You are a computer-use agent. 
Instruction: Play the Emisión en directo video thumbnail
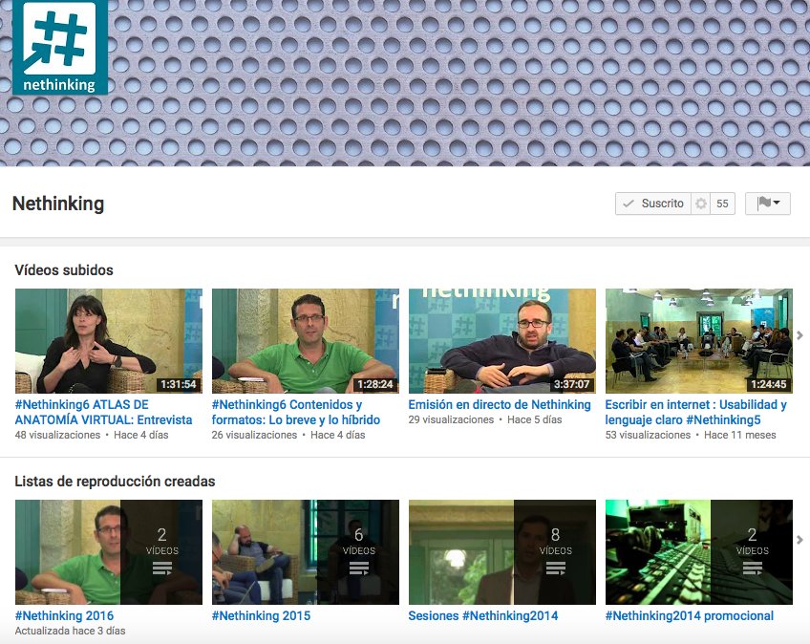click(x=502, y=341)
